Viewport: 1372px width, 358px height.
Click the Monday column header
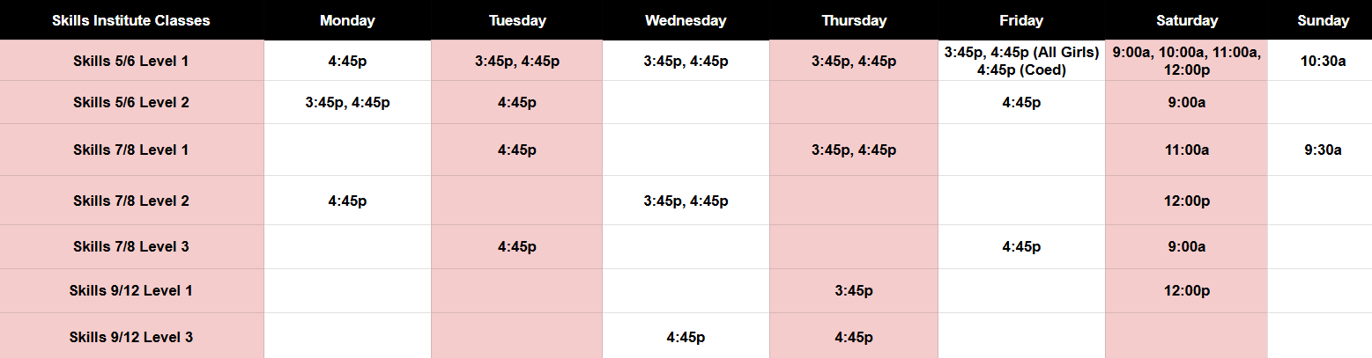[x=347, y=20]
